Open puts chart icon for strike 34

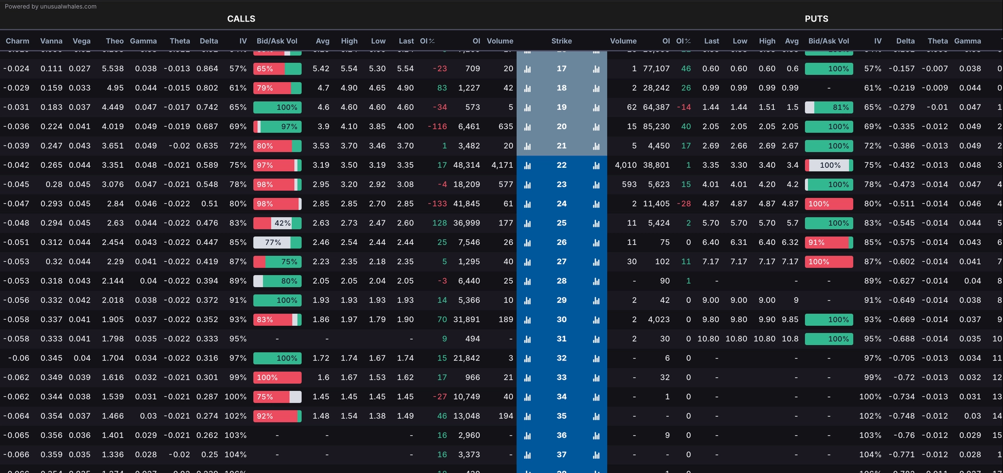coord(596,397)
